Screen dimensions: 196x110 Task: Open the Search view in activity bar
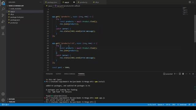point(3,9)
